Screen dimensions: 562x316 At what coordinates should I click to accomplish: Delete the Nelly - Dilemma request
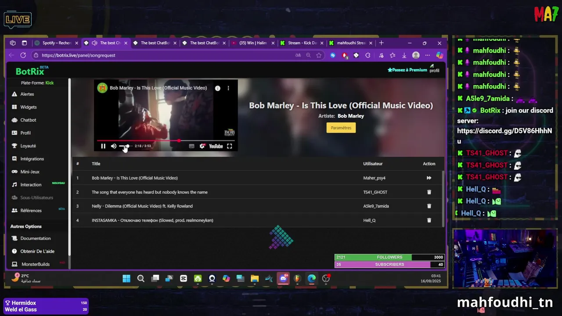click(x=429, y=206)
